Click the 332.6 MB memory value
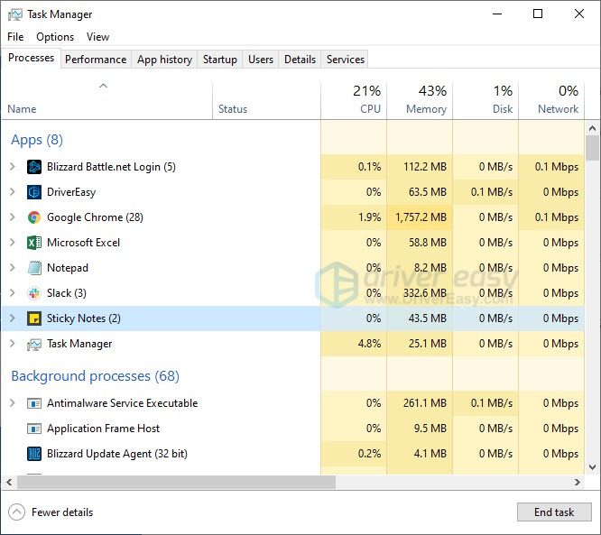The height and width of the screenshot is (535, 601). (x=425, y=293)
